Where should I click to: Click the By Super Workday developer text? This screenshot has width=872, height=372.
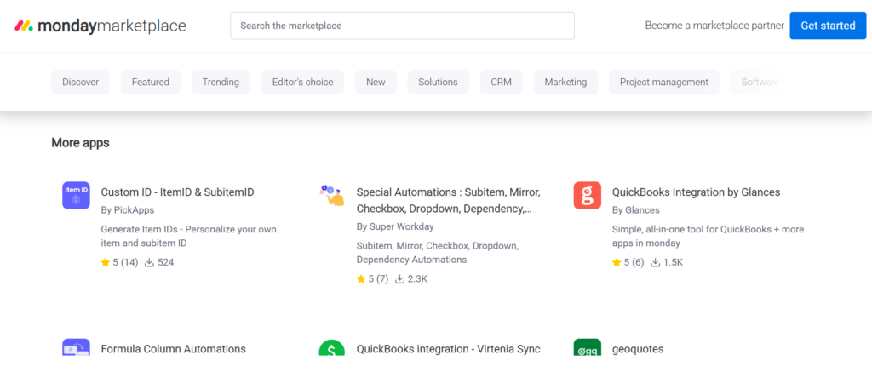[395, 227]
